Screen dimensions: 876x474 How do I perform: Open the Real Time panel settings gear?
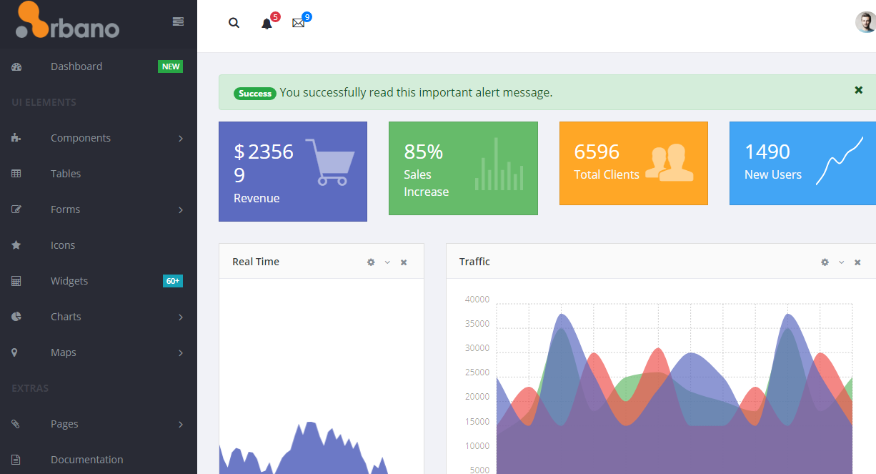coord(370,262)
